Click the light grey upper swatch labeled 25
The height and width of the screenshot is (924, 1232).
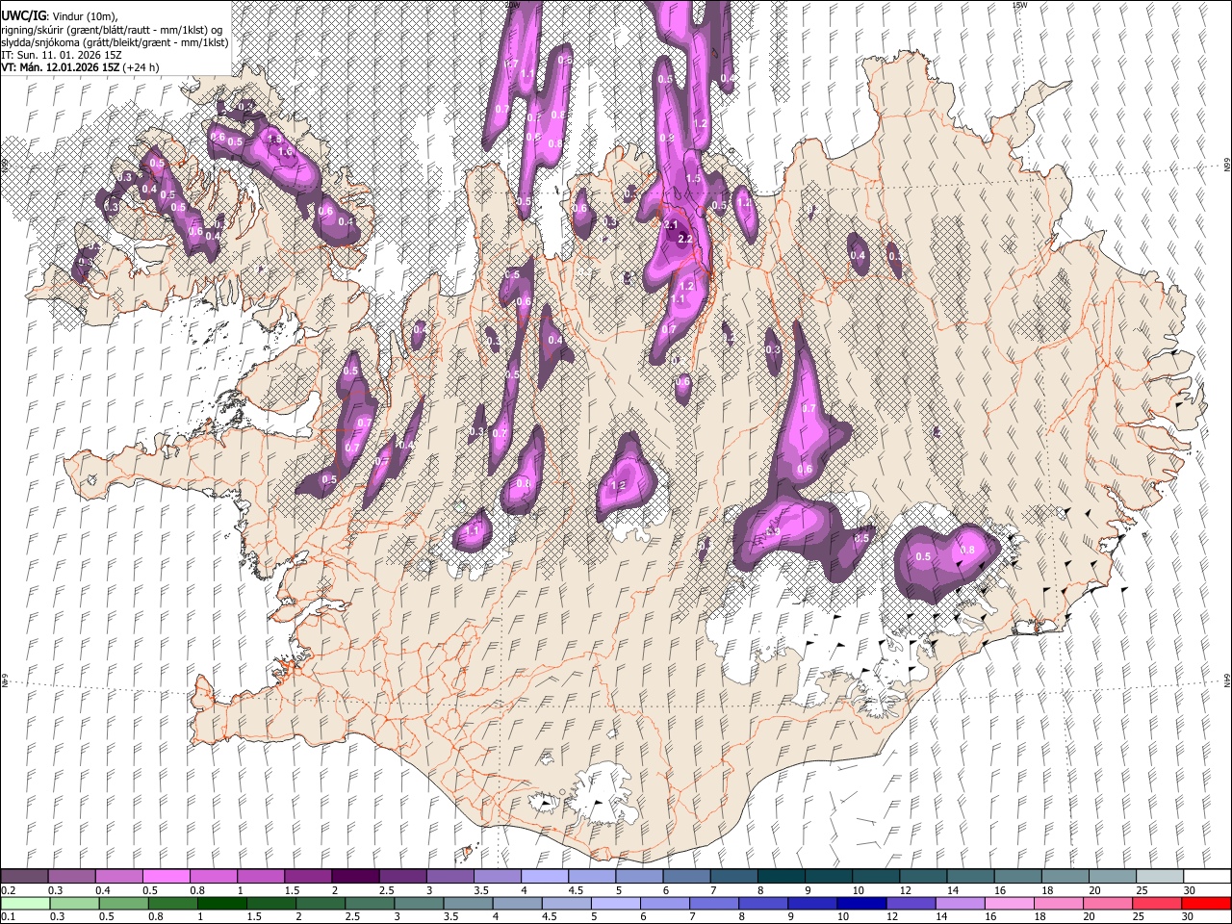1159,877
